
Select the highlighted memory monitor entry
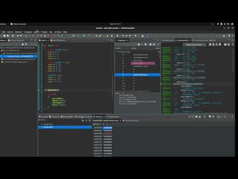click(65, 127)
